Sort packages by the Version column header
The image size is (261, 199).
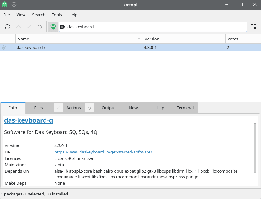tap(184, 39)
